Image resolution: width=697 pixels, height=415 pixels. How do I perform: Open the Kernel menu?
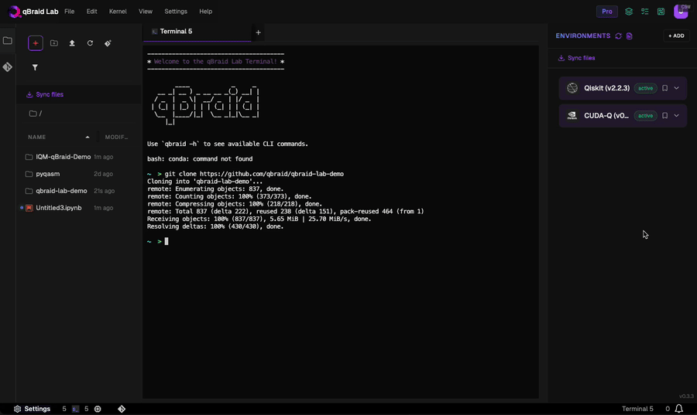pos(118,12)
